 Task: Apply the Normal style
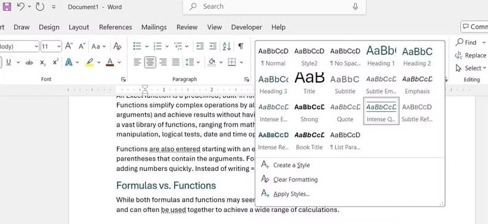[x=273, y=56]
